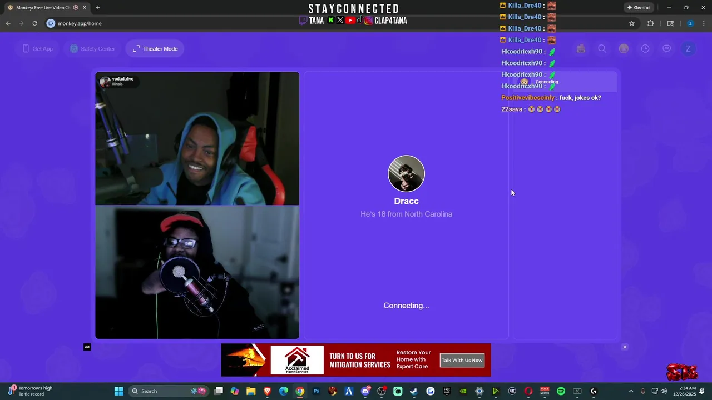Click the Acclaimed Home Services ad logo
Screen dimensions: 712x400
click(x=297, y=360)
